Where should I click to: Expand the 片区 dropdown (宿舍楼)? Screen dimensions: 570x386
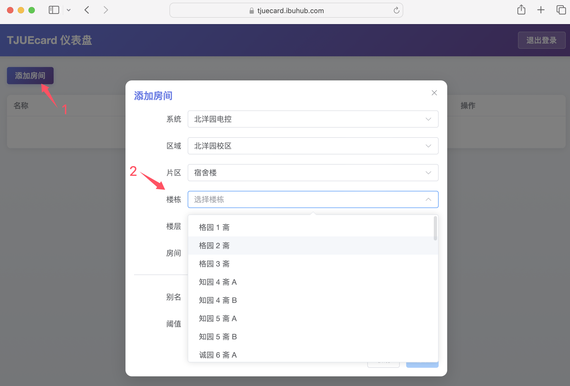tap(313, 173)
